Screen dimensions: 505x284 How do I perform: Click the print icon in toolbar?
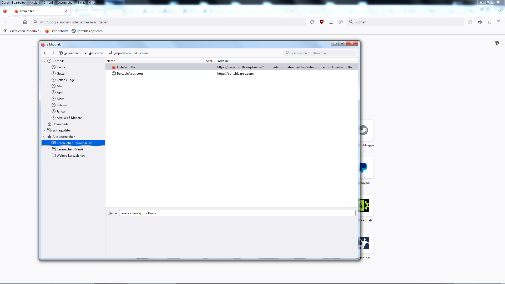tap(480, 22)
